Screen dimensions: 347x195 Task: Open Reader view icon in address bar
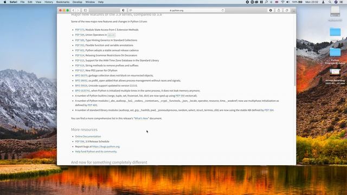coord(131,10)
